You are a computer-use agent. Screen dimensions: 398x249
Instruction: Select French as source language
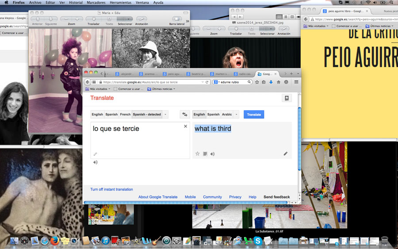point(125,115)
